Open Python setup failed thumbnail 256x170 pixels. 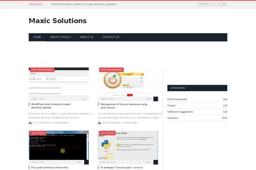coord(128,145)
